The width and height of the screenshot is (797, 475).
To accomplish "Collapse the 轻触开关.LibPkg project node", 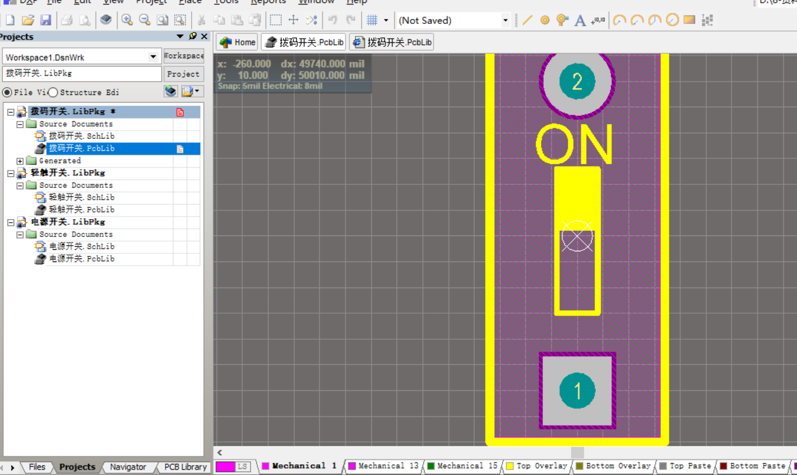I will pyautogui.click(x=11, y=173).
